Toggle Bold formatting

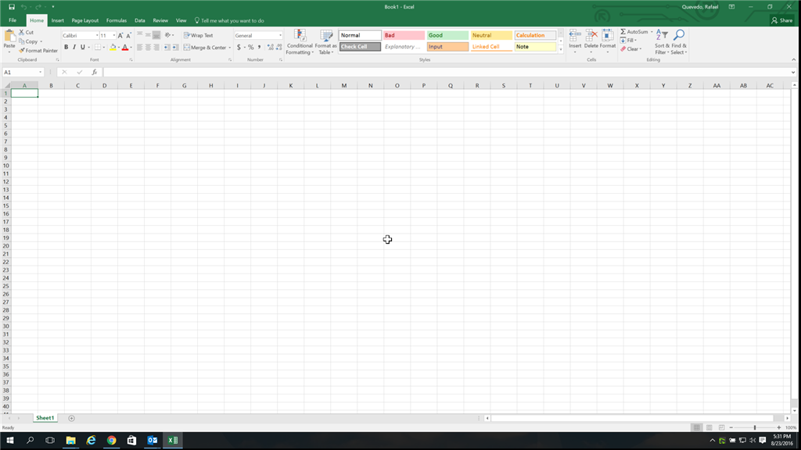pyautogui.click(x=66, y=48)
